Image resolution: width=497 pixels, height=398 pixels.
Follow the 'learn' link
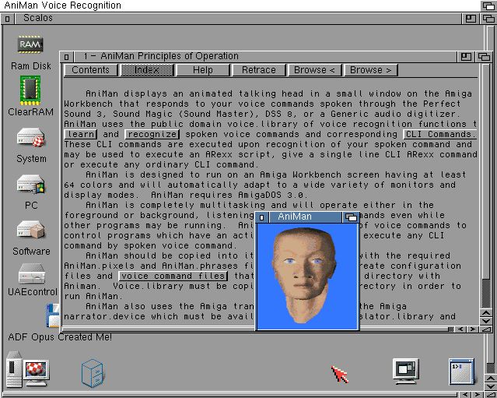click(x=81, y=134)
